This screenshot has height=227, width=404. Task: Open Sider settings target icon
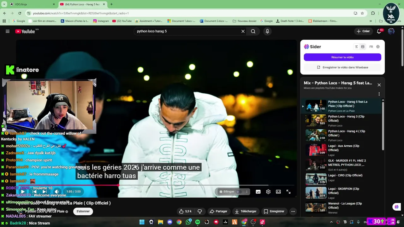click(378, 47)
